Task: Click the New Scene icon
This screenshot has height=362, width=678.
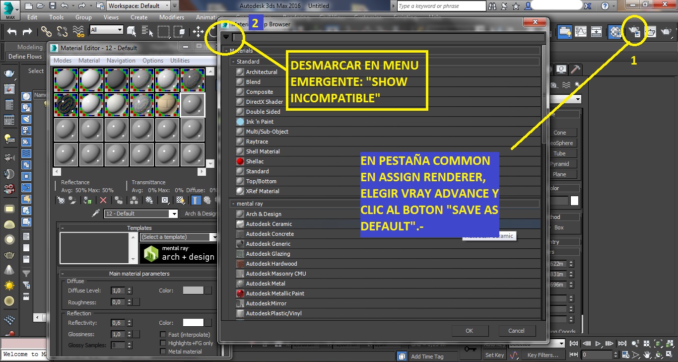Action: click(28, 6)
